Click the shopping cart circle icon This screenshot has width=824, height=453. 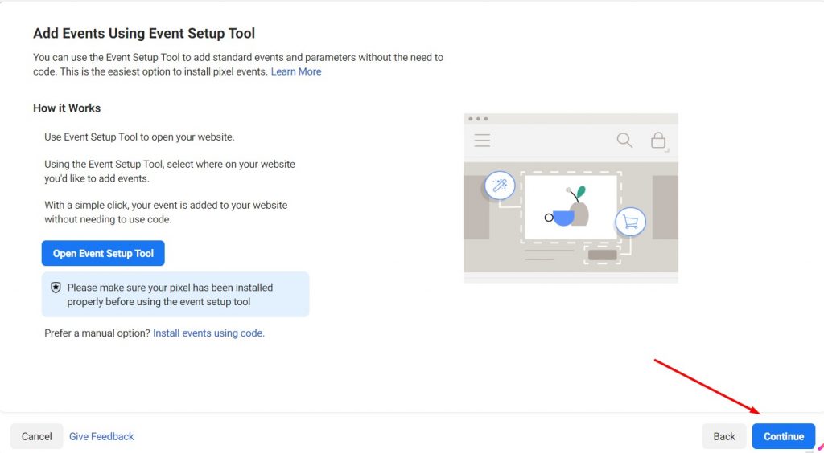630,222
